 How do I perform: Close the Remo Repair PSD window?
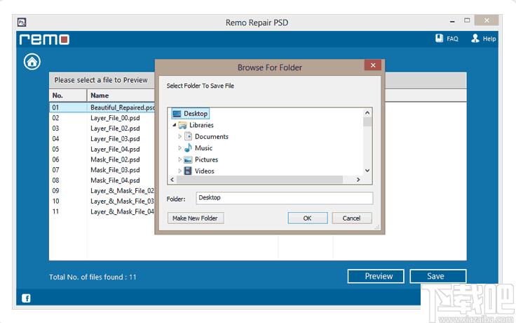pyautogui.click(x=487, y=20)
